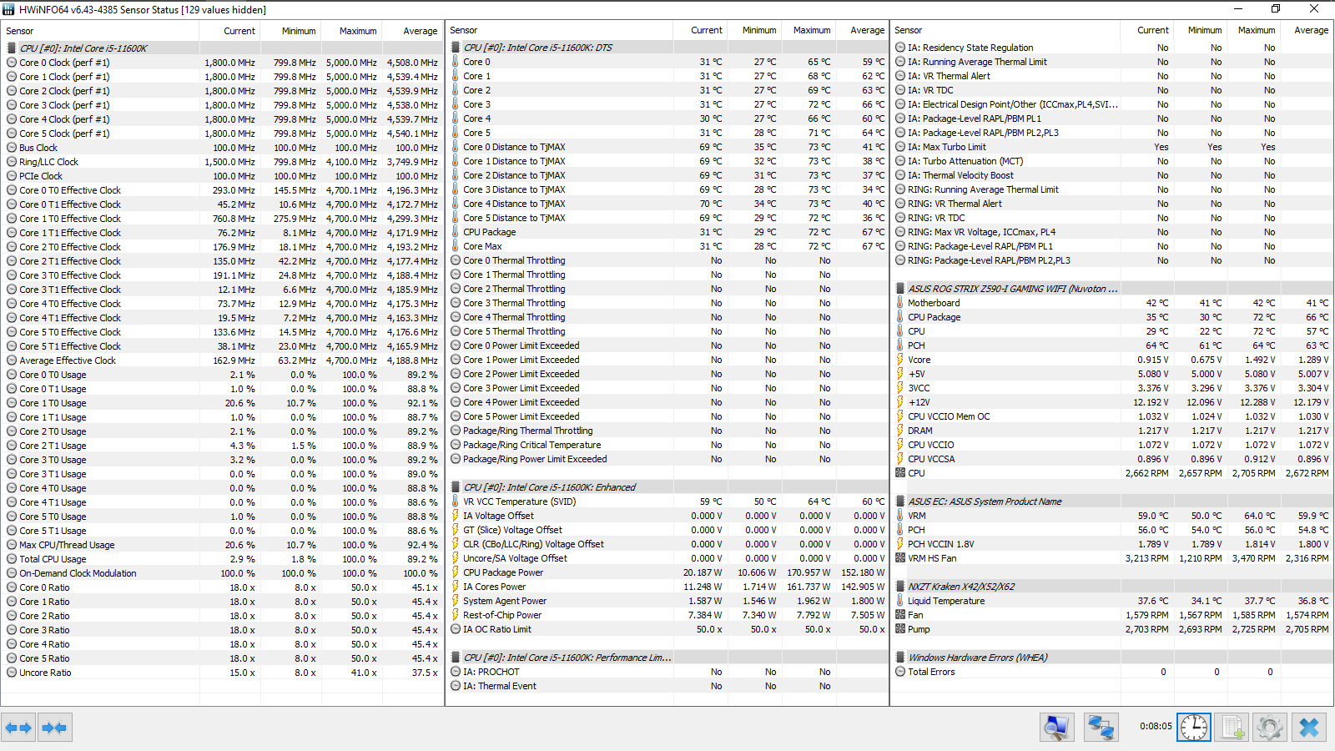Click the 0:08:05 elapsed time readout

tap(1156, 726)
